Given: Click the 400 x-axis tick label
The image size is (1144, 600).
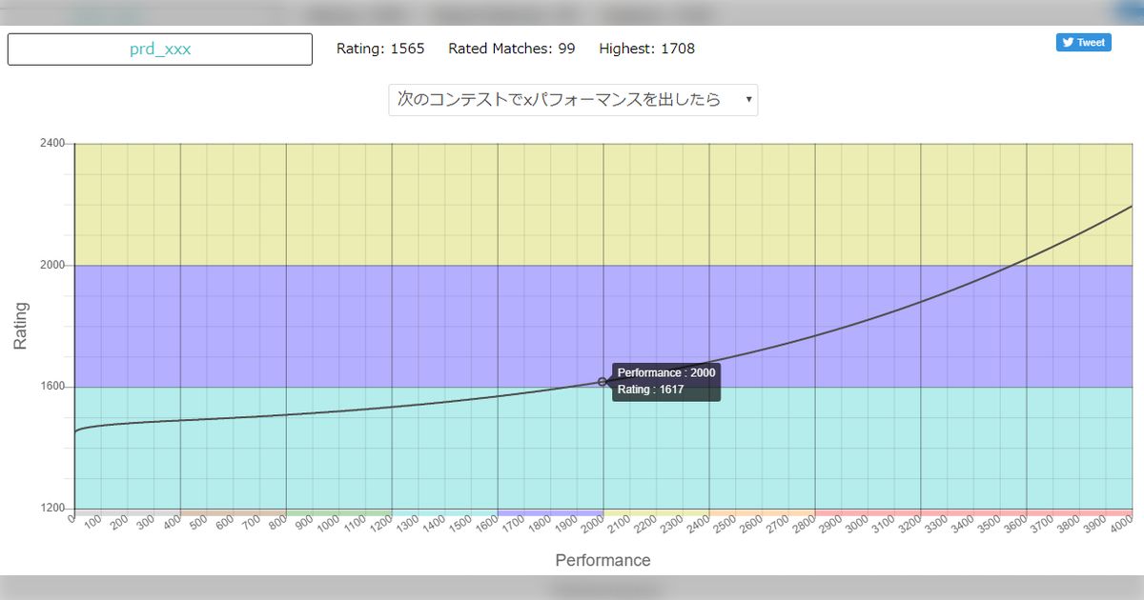Looking at the screenshot, I should click(171, 523).
